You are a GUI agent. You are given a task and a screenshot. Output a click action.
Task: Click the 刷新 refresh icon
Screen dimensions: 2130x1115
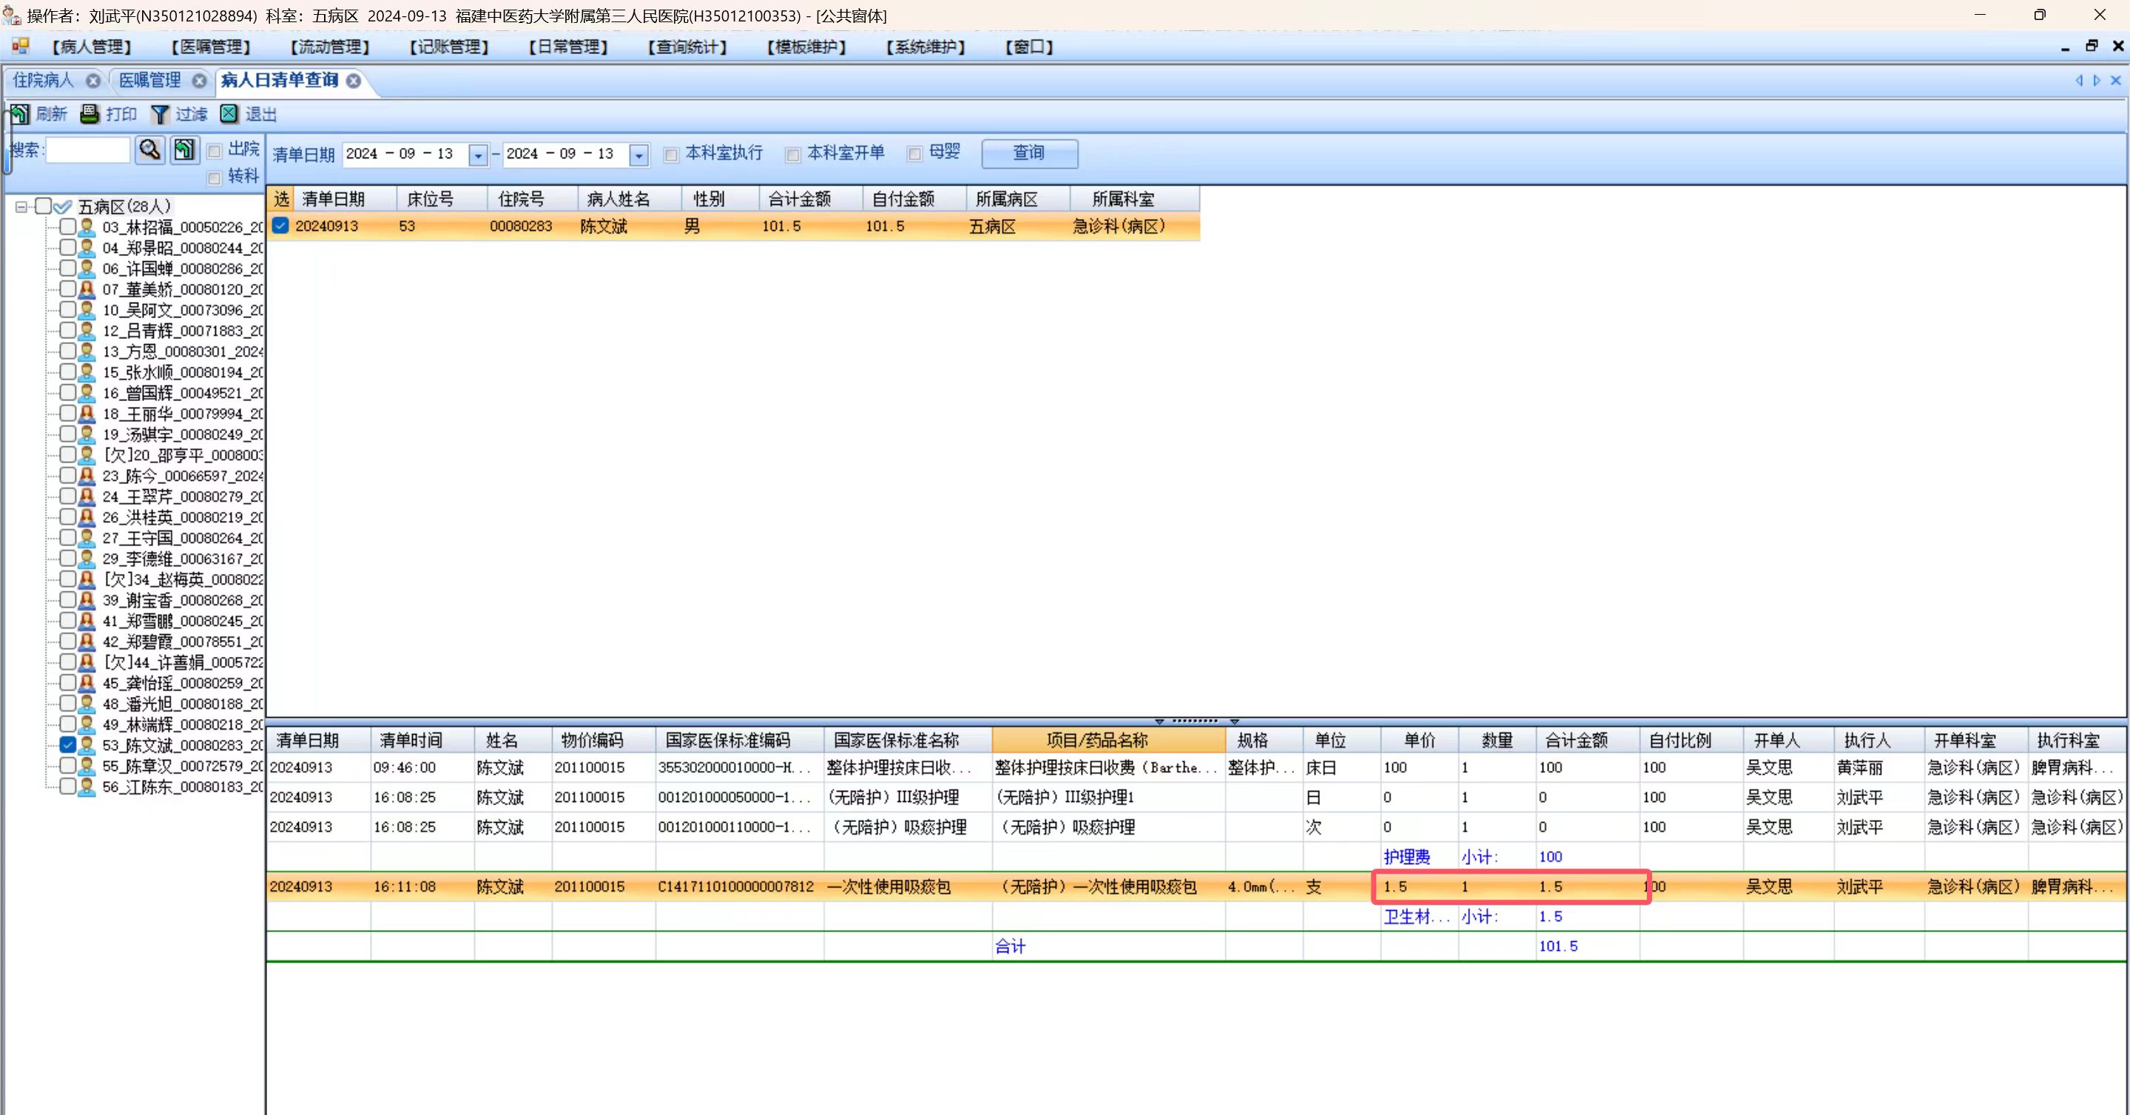[x=20, y=114]
